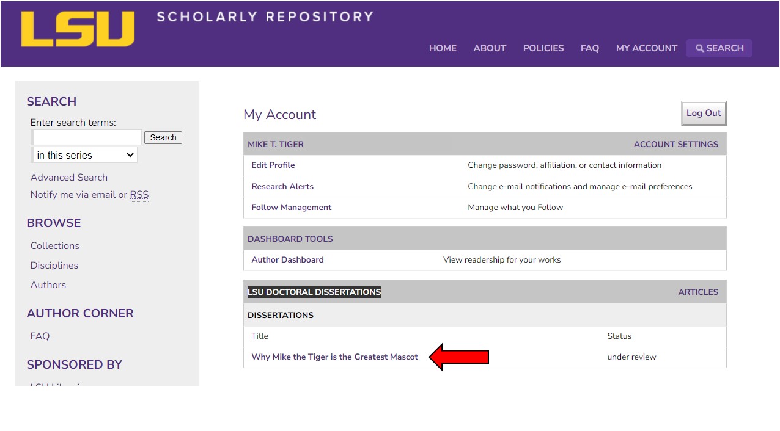
Task: Open the Author Dashboard
Action: pyautogui.click(x=287, y=259)
